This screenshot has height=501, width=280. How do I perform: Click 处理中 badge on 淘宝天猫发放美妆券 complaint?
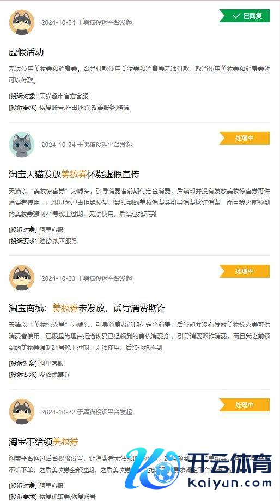(244, 138)
